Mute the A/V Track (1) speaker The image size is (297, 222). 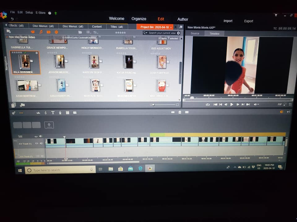[x=41, y=143]
